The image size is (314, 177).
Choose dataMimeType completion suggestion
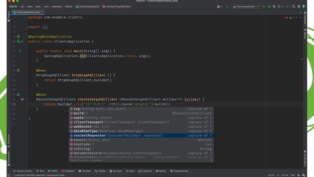point(141,131)
